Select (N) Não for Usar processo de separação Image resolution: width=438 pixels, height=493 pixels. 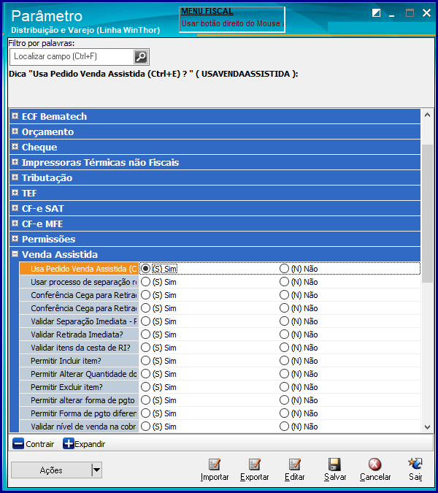284,282
